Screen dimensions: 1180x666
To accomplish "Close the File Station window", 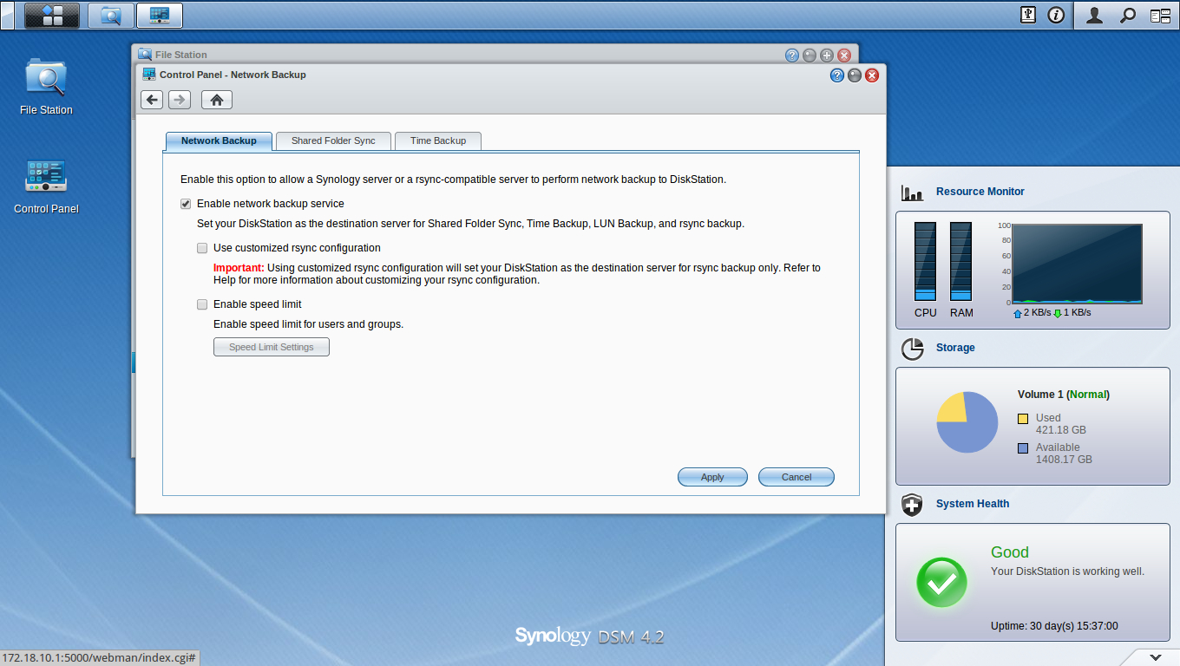I will tap(844, 55).
